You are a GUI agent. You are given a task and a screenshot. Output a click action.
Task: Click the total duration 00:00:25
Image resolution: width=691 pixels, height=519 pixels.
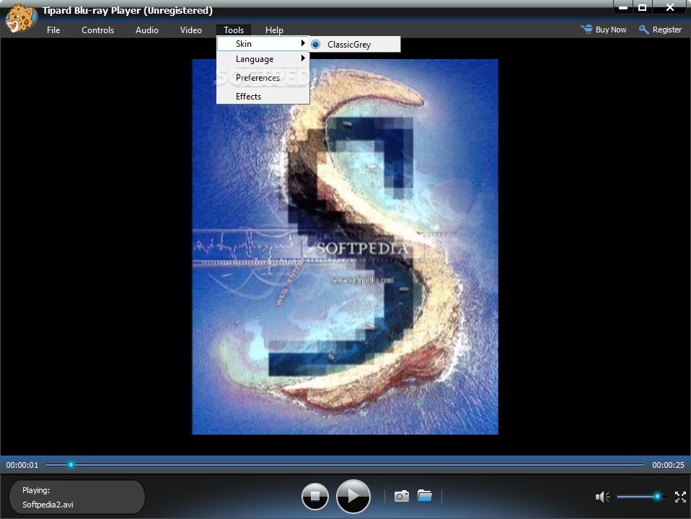[x=668, y=465]
